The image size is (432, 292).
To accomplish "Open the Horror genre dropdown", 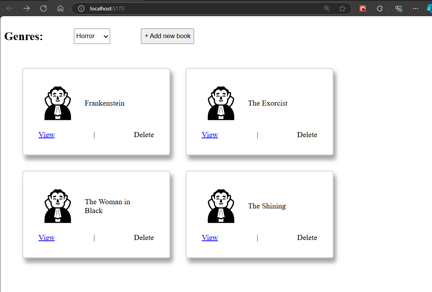I will 92,36.
